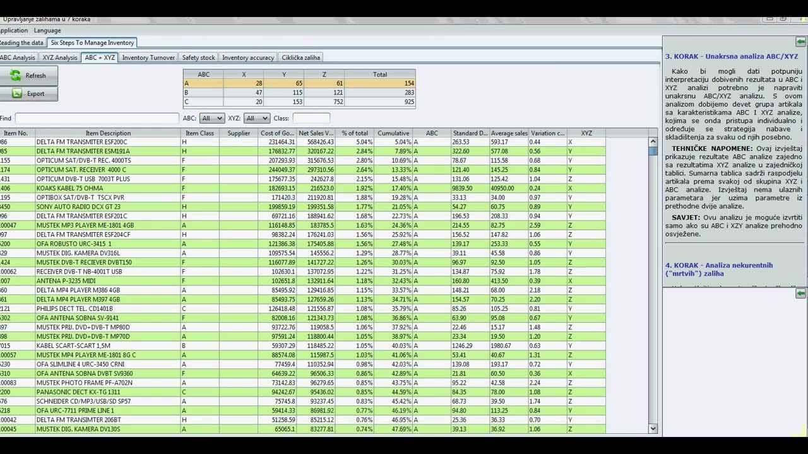Open the Inventory Turnover tab
The height and width of the screenshot is (454, 808).
point(148,57)
